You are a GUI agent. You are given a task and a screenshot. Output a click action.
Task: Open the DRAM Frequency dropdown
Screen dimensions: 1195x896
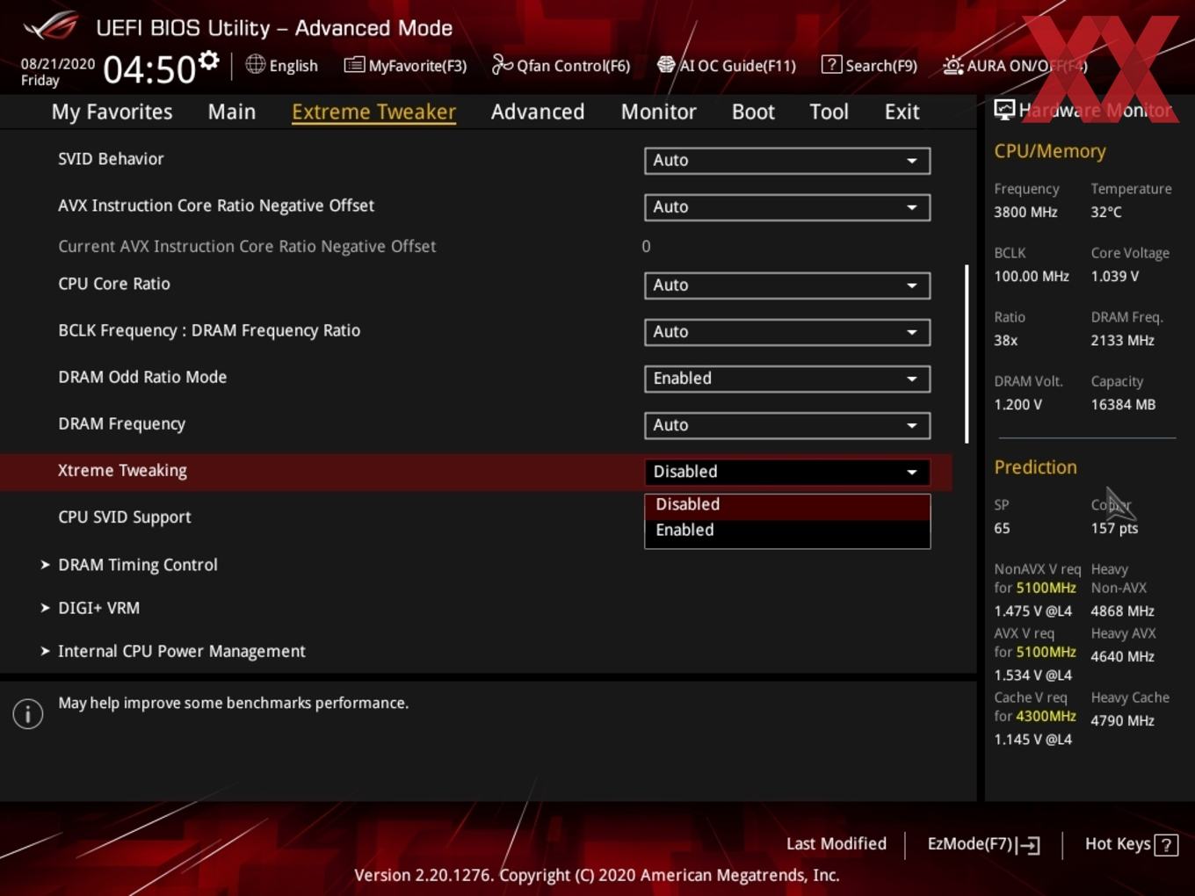(x=787, y=425)
